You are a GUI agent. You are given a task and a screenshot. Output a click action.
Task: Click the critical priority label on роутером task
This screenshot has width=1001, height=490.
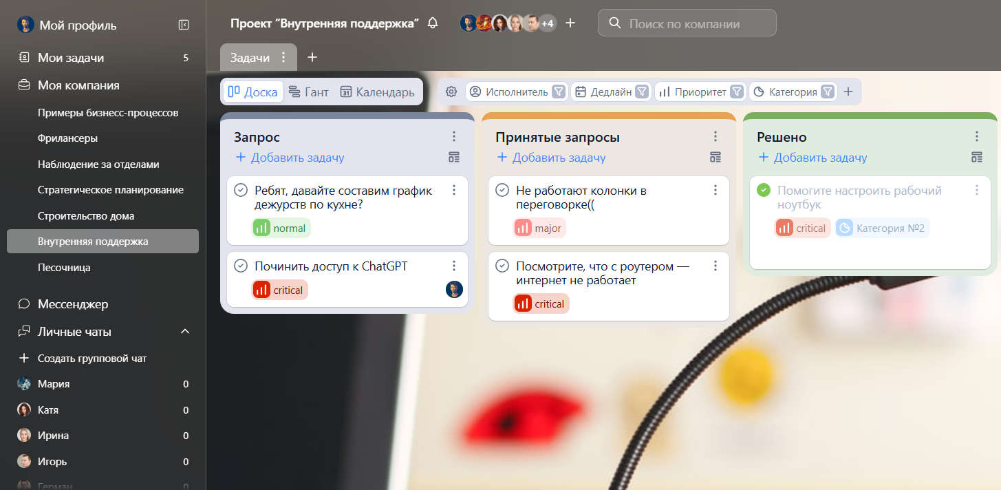[x=541, y=303]
